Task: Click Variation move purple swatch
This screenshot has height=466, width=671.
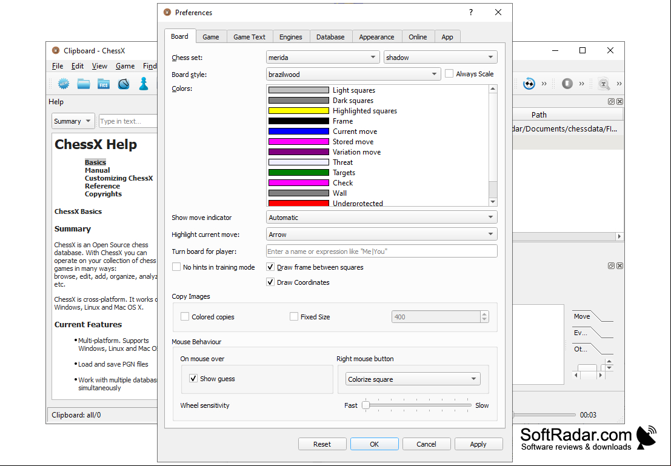Action: point(299,152)
